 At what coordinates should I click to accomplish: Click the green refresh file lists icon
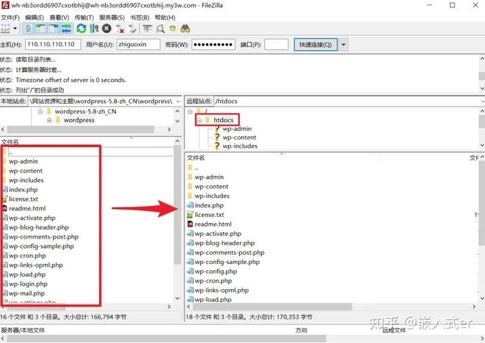tap(82, 28)
